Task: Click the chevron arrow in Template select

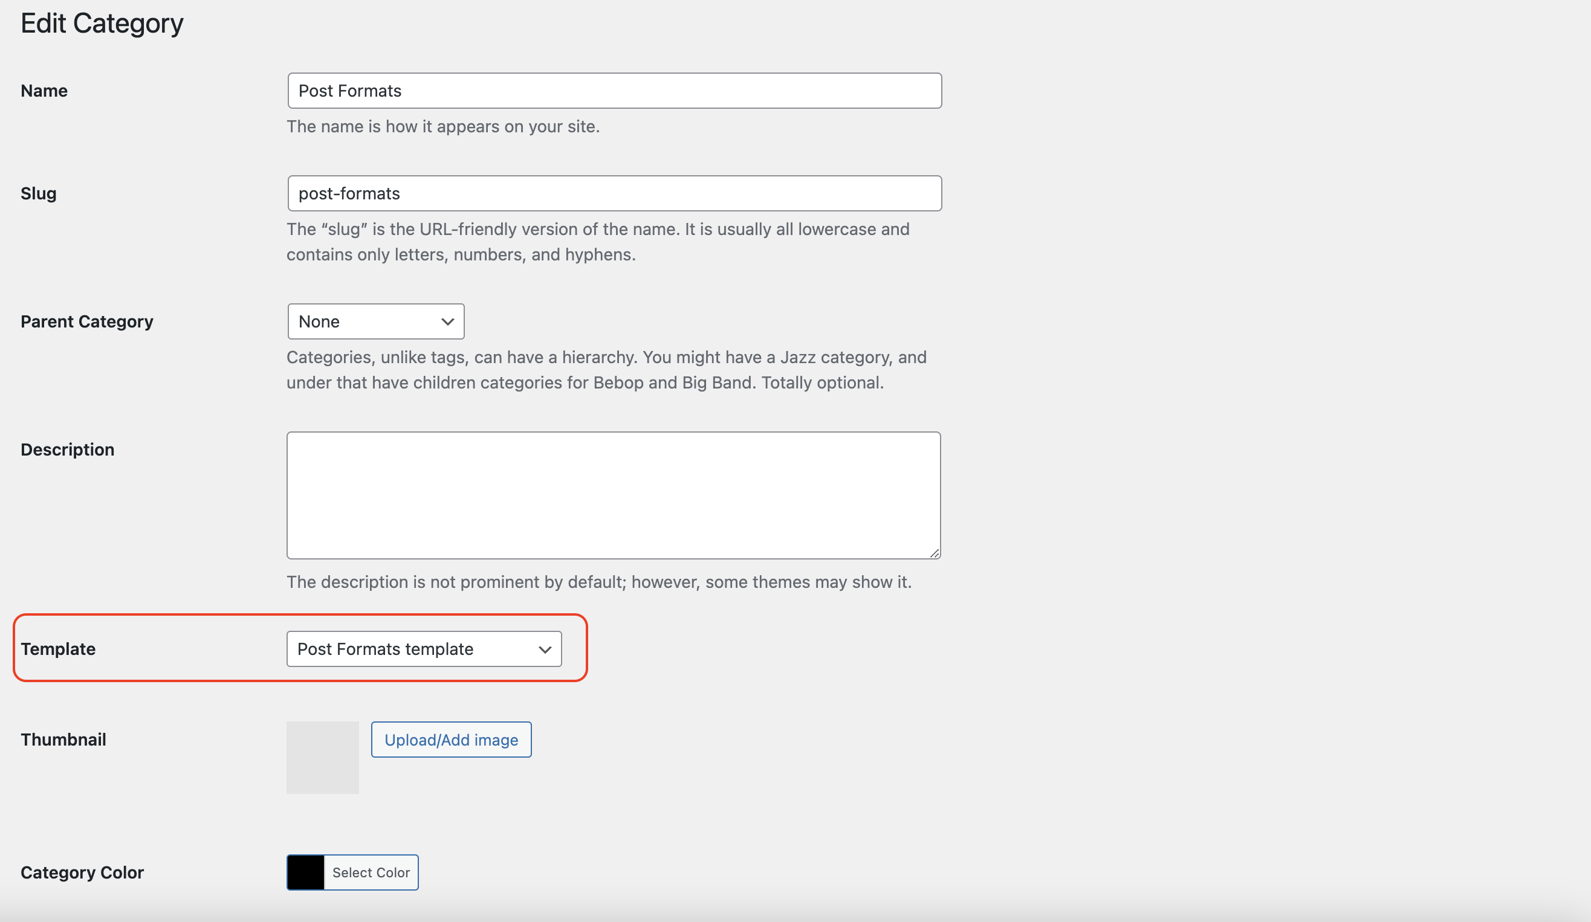Action: pyautogui.click(x=545, y=650)
